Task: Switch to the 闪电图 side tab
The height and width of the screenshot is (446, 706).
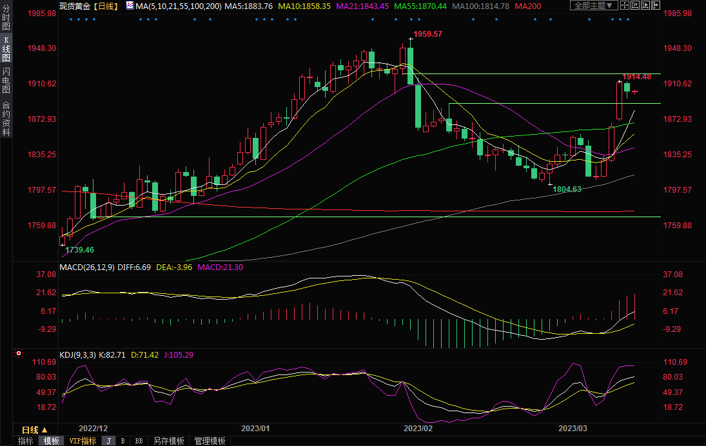Action: click(x=6, y=81)
